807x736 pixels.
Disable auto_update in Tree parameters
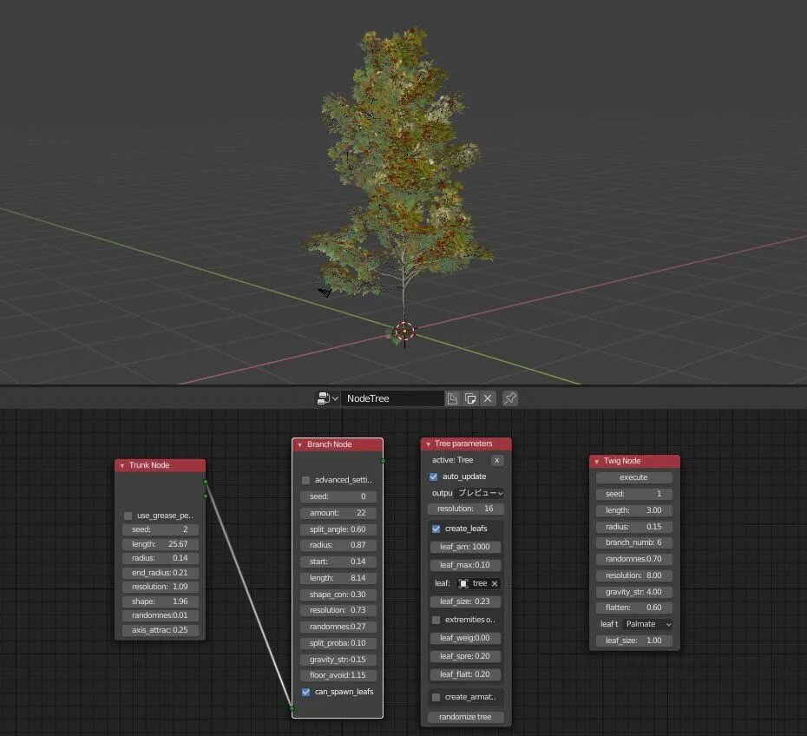[432, 476]
